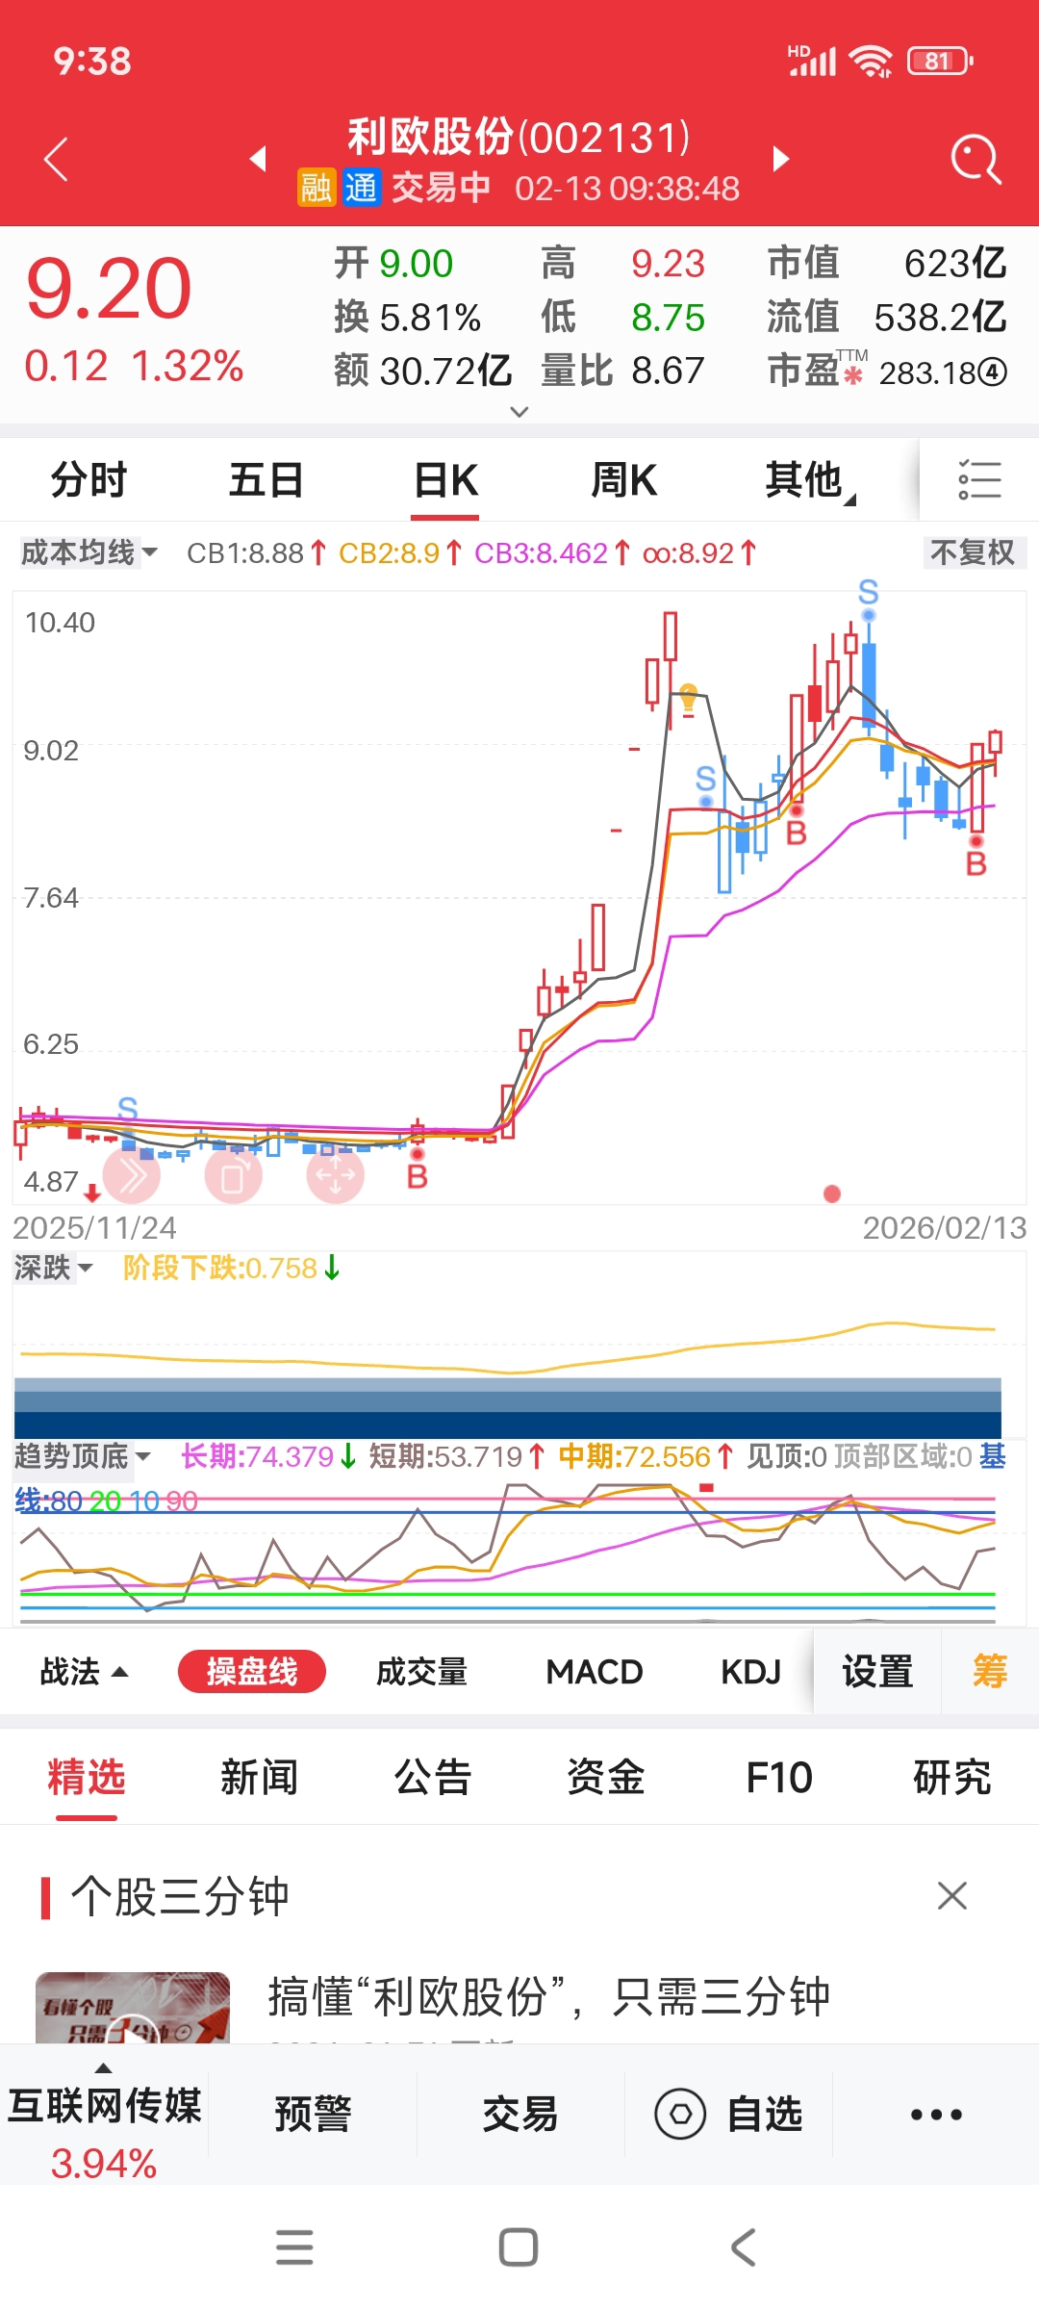Select the KDJ indicator
The image size is (1039, 2310).
(750, 1672)
